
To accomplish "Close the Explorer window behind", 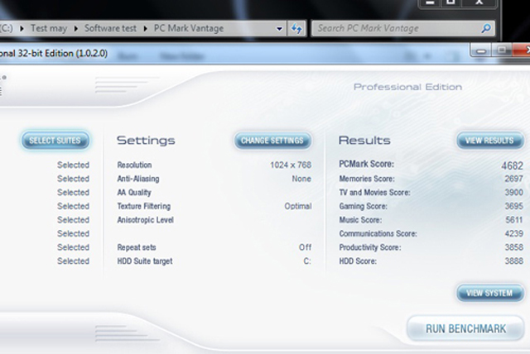I will pos(479,2).
